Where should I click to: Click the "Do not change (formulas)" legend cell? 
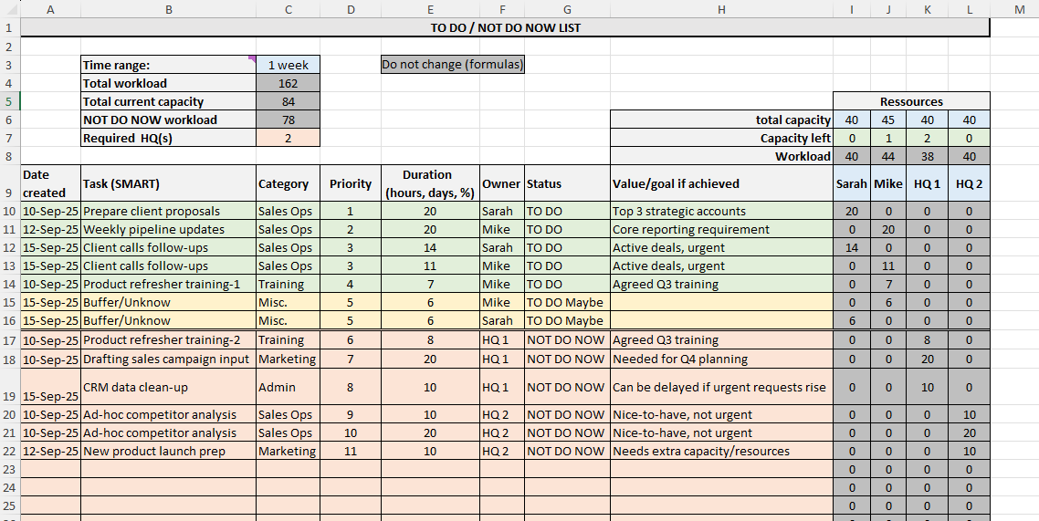click(452, 65)
